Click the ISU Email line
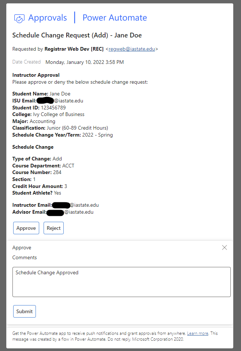The width and height of the screenshot is (241, 351). (x=48, y=101)
